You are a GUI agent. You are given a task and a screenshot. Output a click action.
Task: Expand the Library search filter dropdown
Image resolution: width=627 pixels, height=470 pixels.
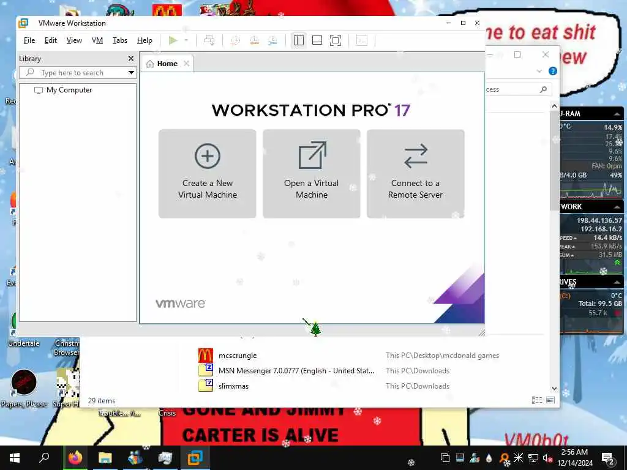[131, 73]
